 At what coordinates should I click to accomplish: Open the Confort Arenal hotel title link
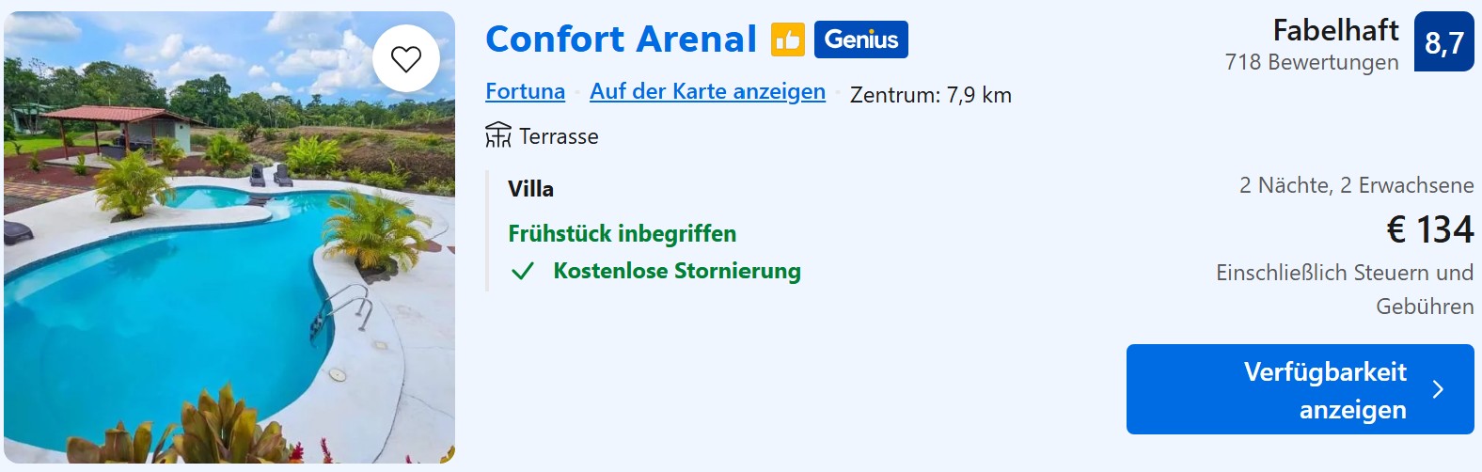pos(621,39)
